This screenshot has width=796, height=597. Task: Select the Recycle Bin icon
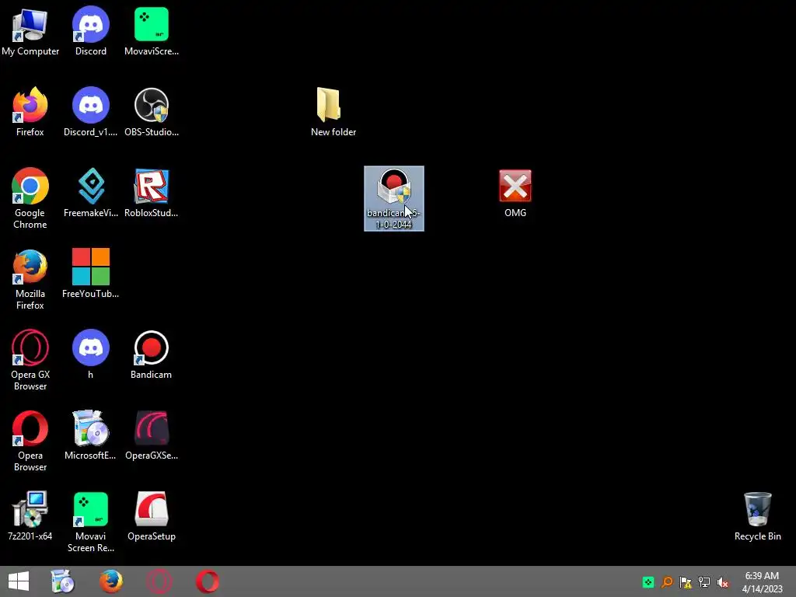click(757, 516)
